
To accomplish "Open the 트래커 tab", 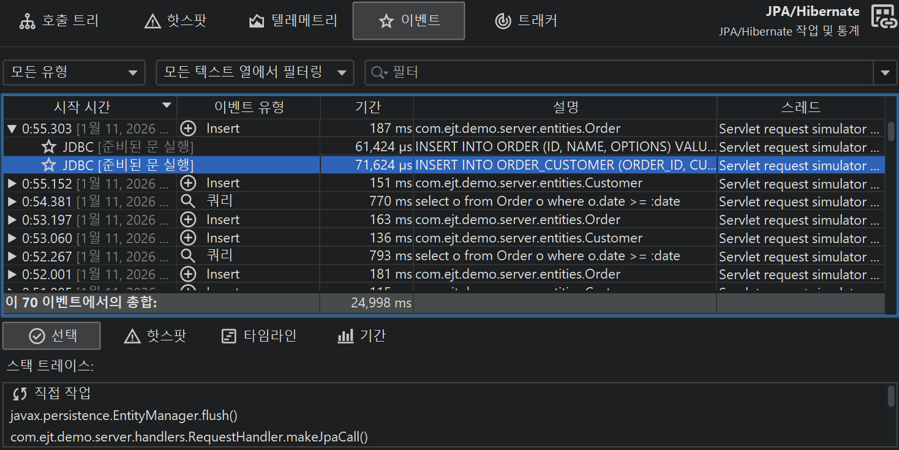I will 526,21.
